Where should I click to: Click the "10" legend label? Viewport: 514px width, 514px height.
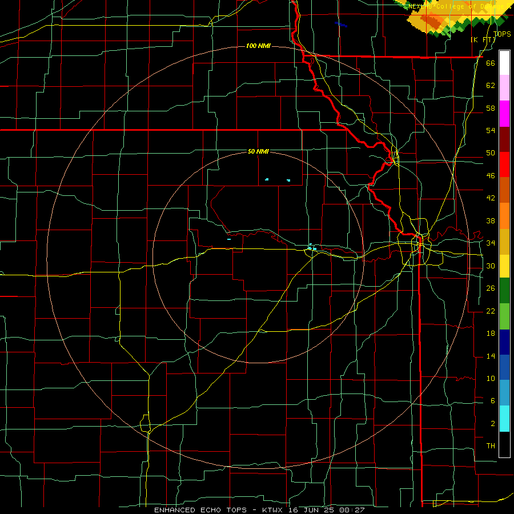(x=491, y=378)
